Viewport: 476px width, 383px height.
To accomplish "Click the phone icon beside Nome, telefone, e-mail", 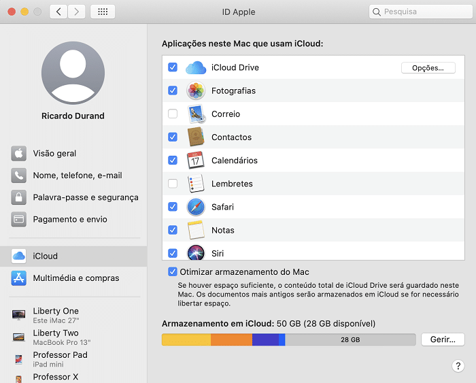I will (x=19, y=176).
